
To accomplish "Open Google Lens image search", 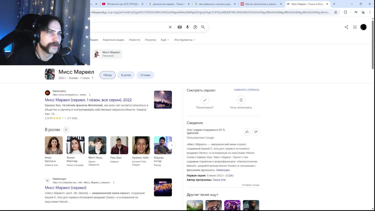I will [195, 27].
